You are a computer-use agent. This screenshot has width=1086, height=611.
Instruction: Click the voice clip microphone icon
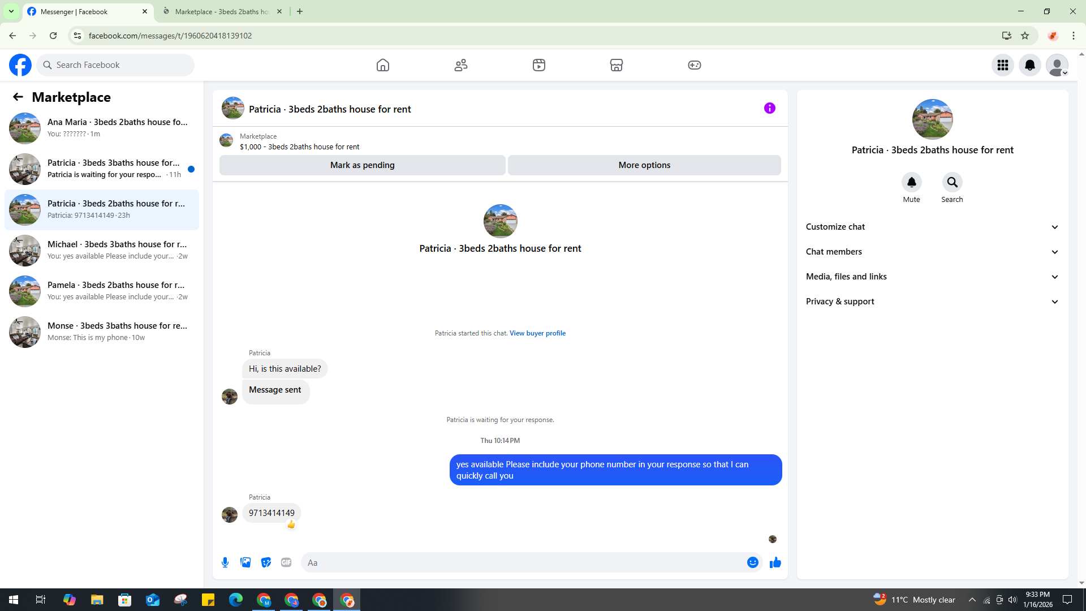[x=225, y=562]
